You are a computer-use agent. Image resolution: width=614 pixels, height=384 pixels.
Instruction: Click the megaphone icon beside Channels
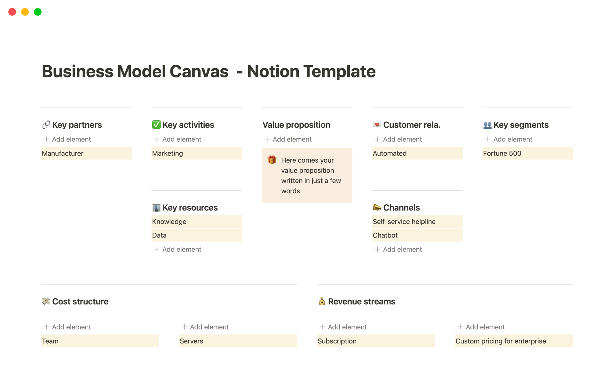(377, 207)
